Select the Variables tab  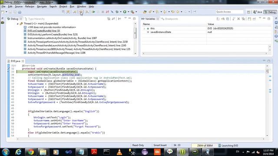(x=150, y=19)
